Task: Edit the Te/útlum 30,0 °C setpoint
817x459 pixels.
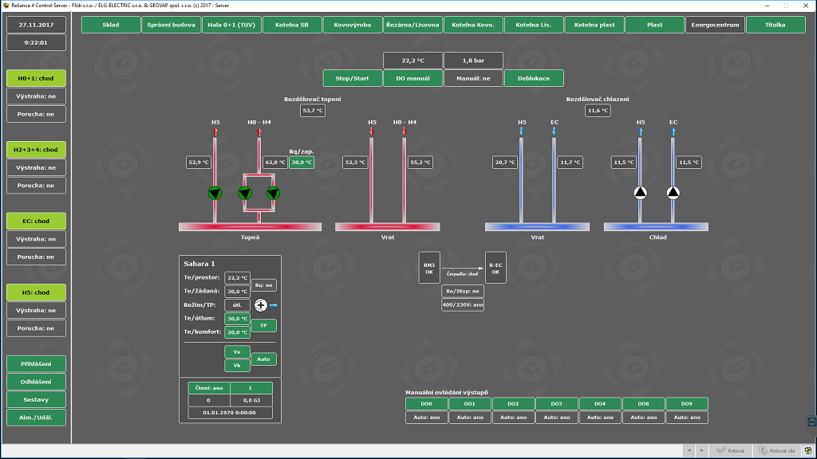Action: [237, 319]
